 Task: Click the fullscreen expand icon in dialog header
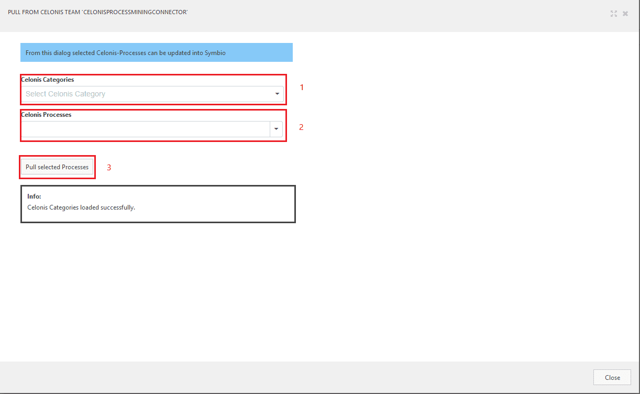[614, 14]
